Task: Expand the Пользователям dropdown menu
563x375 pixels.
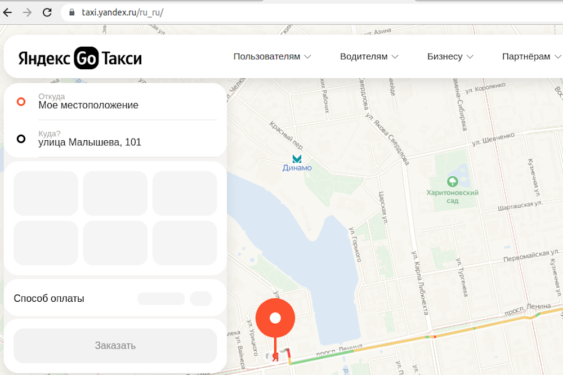Action: [272, 56]
